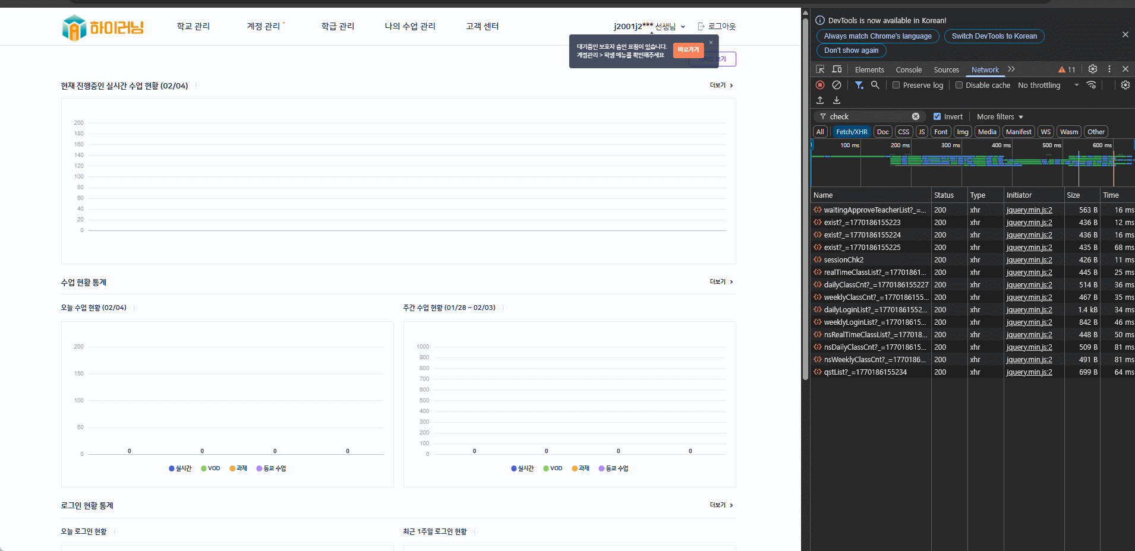Open network conditions wifi icon
Screen dimensions: 1135x551
1091,85
